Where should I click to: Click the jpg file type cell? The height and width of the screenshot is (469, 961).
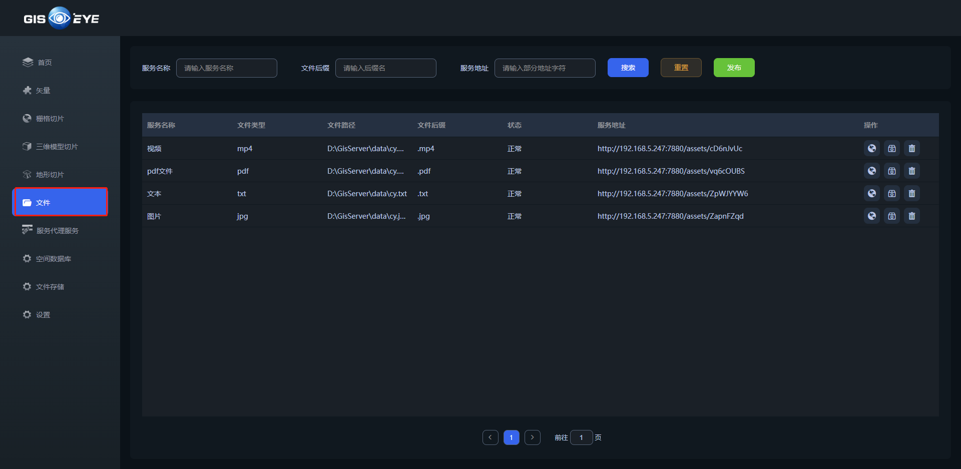point(243,216)
